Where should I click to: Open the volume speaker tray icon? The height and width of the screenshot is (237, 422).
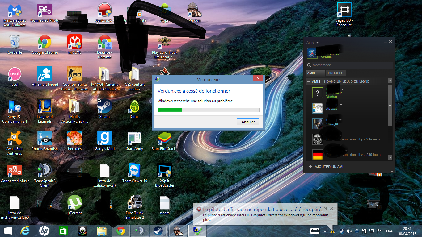coord(349,231)
